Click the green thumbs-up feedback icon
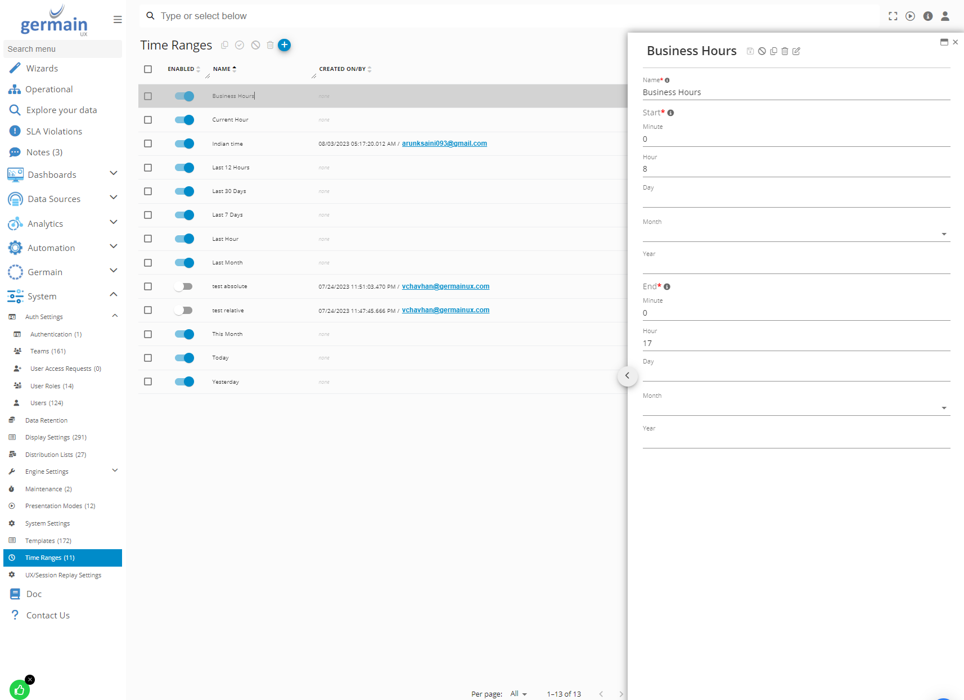The height and width of the screenshot is (700, 964). click(x=20, y=690)
